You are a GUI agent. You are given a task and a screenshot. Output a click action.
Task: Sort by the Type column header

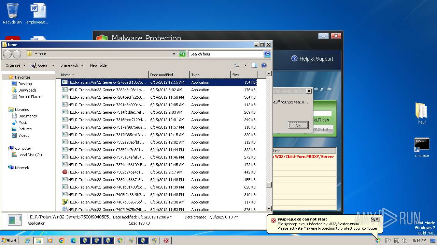click(210, 75)
